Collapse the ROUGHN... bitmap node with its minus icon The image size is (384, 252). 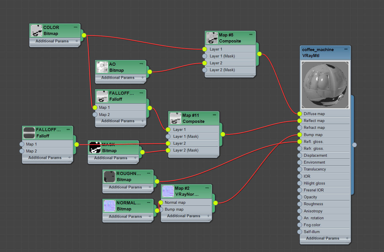[148, 173]
